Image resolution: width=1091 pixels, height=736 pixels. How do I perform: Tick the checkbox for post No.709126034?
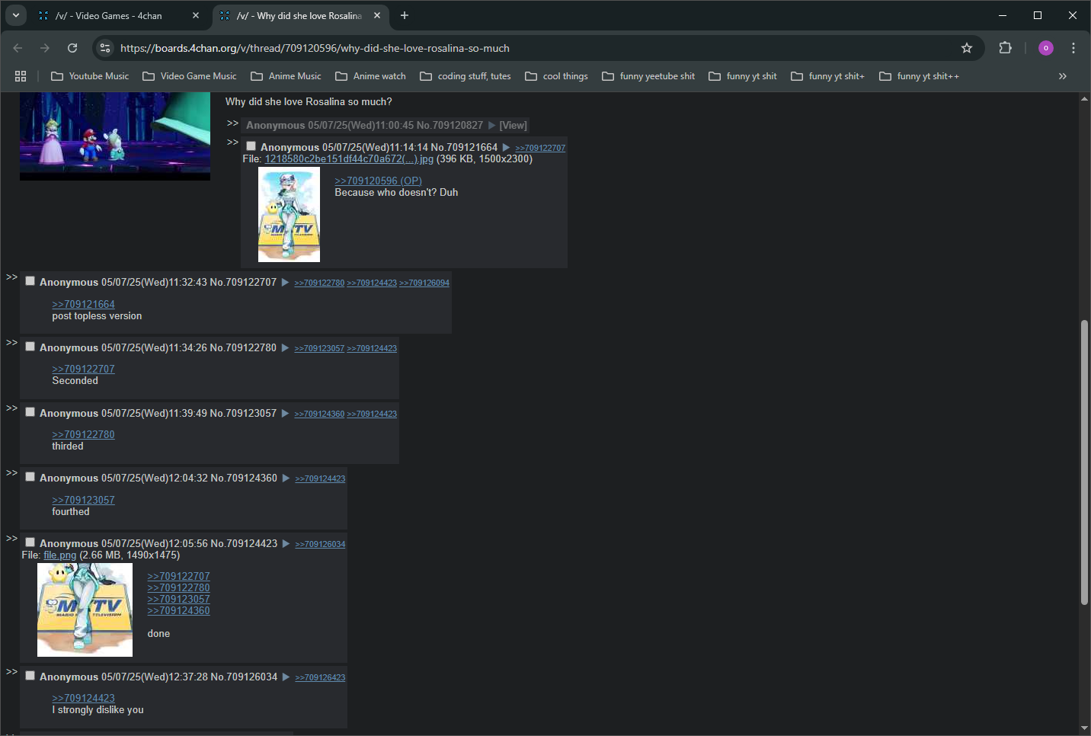pyautogui.click(x=30, y=676)
